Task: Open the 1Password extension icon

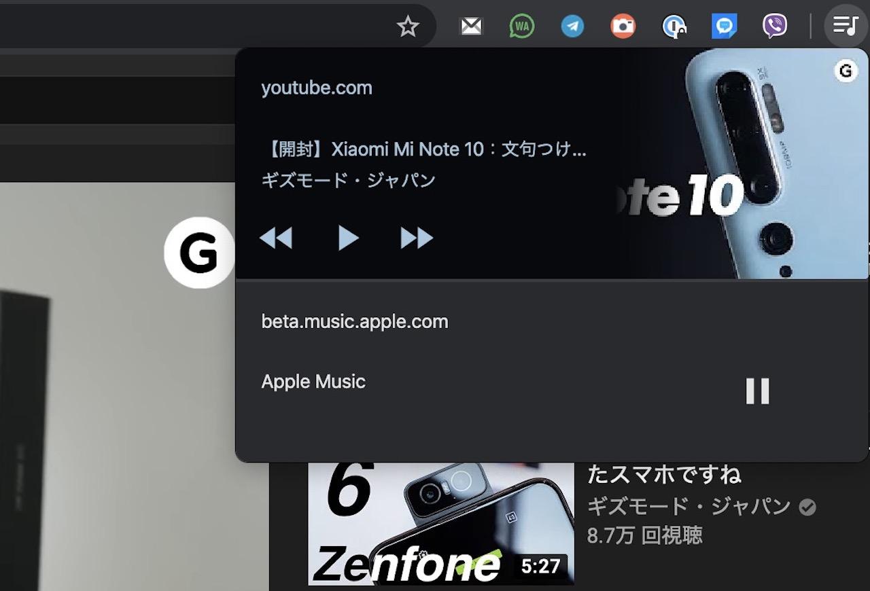Action: pyautogui.click(x=674, y=26)
